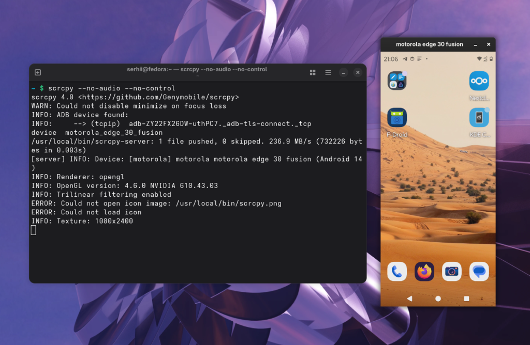This screenshot has height=345, width=530.
Task: Click the terminal title serhii@fedora
Action: 197,69
